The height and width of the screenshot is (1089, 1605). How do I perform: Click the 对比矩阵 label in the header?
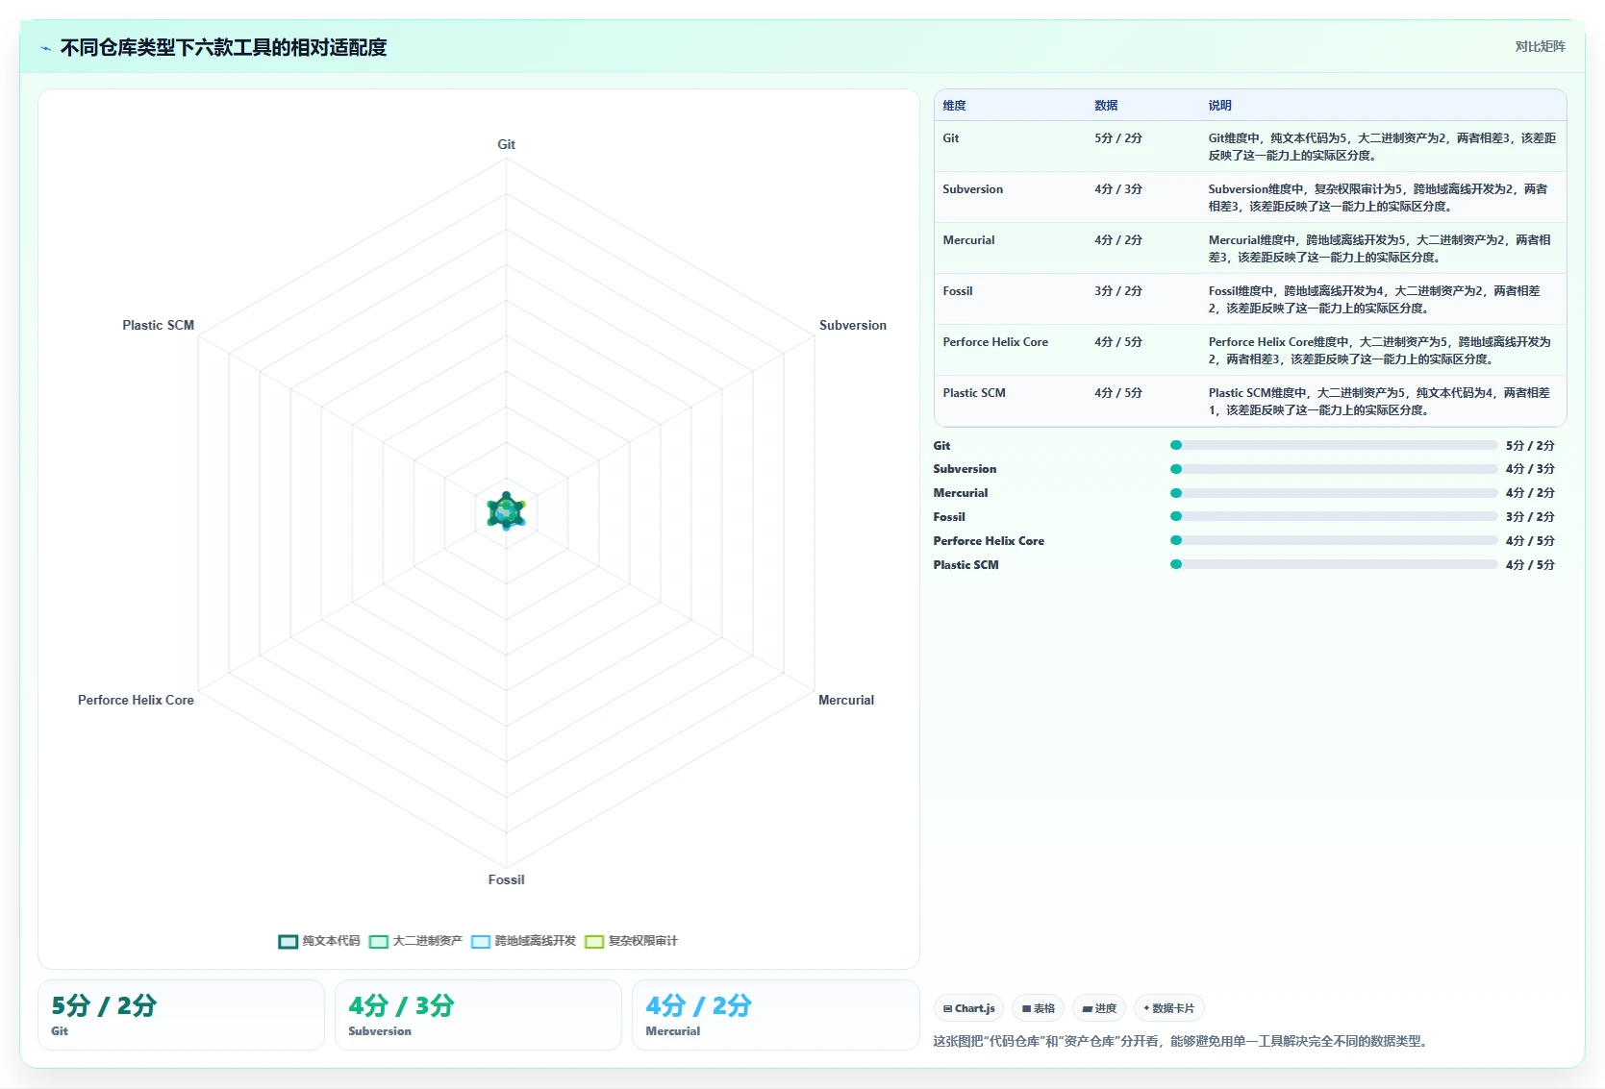pyautogui.click(x=1540, y=46)
